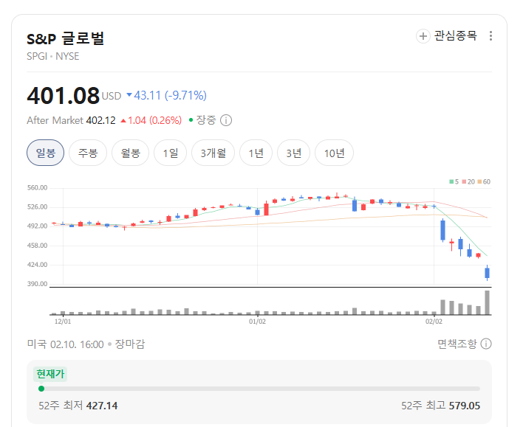Click the plus icon beside 관심종목
This screenshot has width=523, height=427.
click(423, 36)
